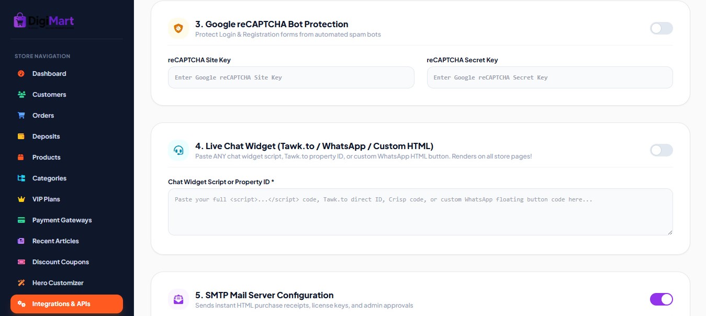706x316 pixels.
Task: Click the DigiMart brand name
Action: click(x=51, y=21)
